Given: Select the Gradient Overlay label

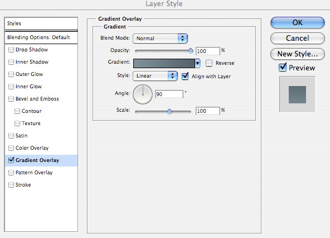Looking at the screenshot, I should (37, 160).
